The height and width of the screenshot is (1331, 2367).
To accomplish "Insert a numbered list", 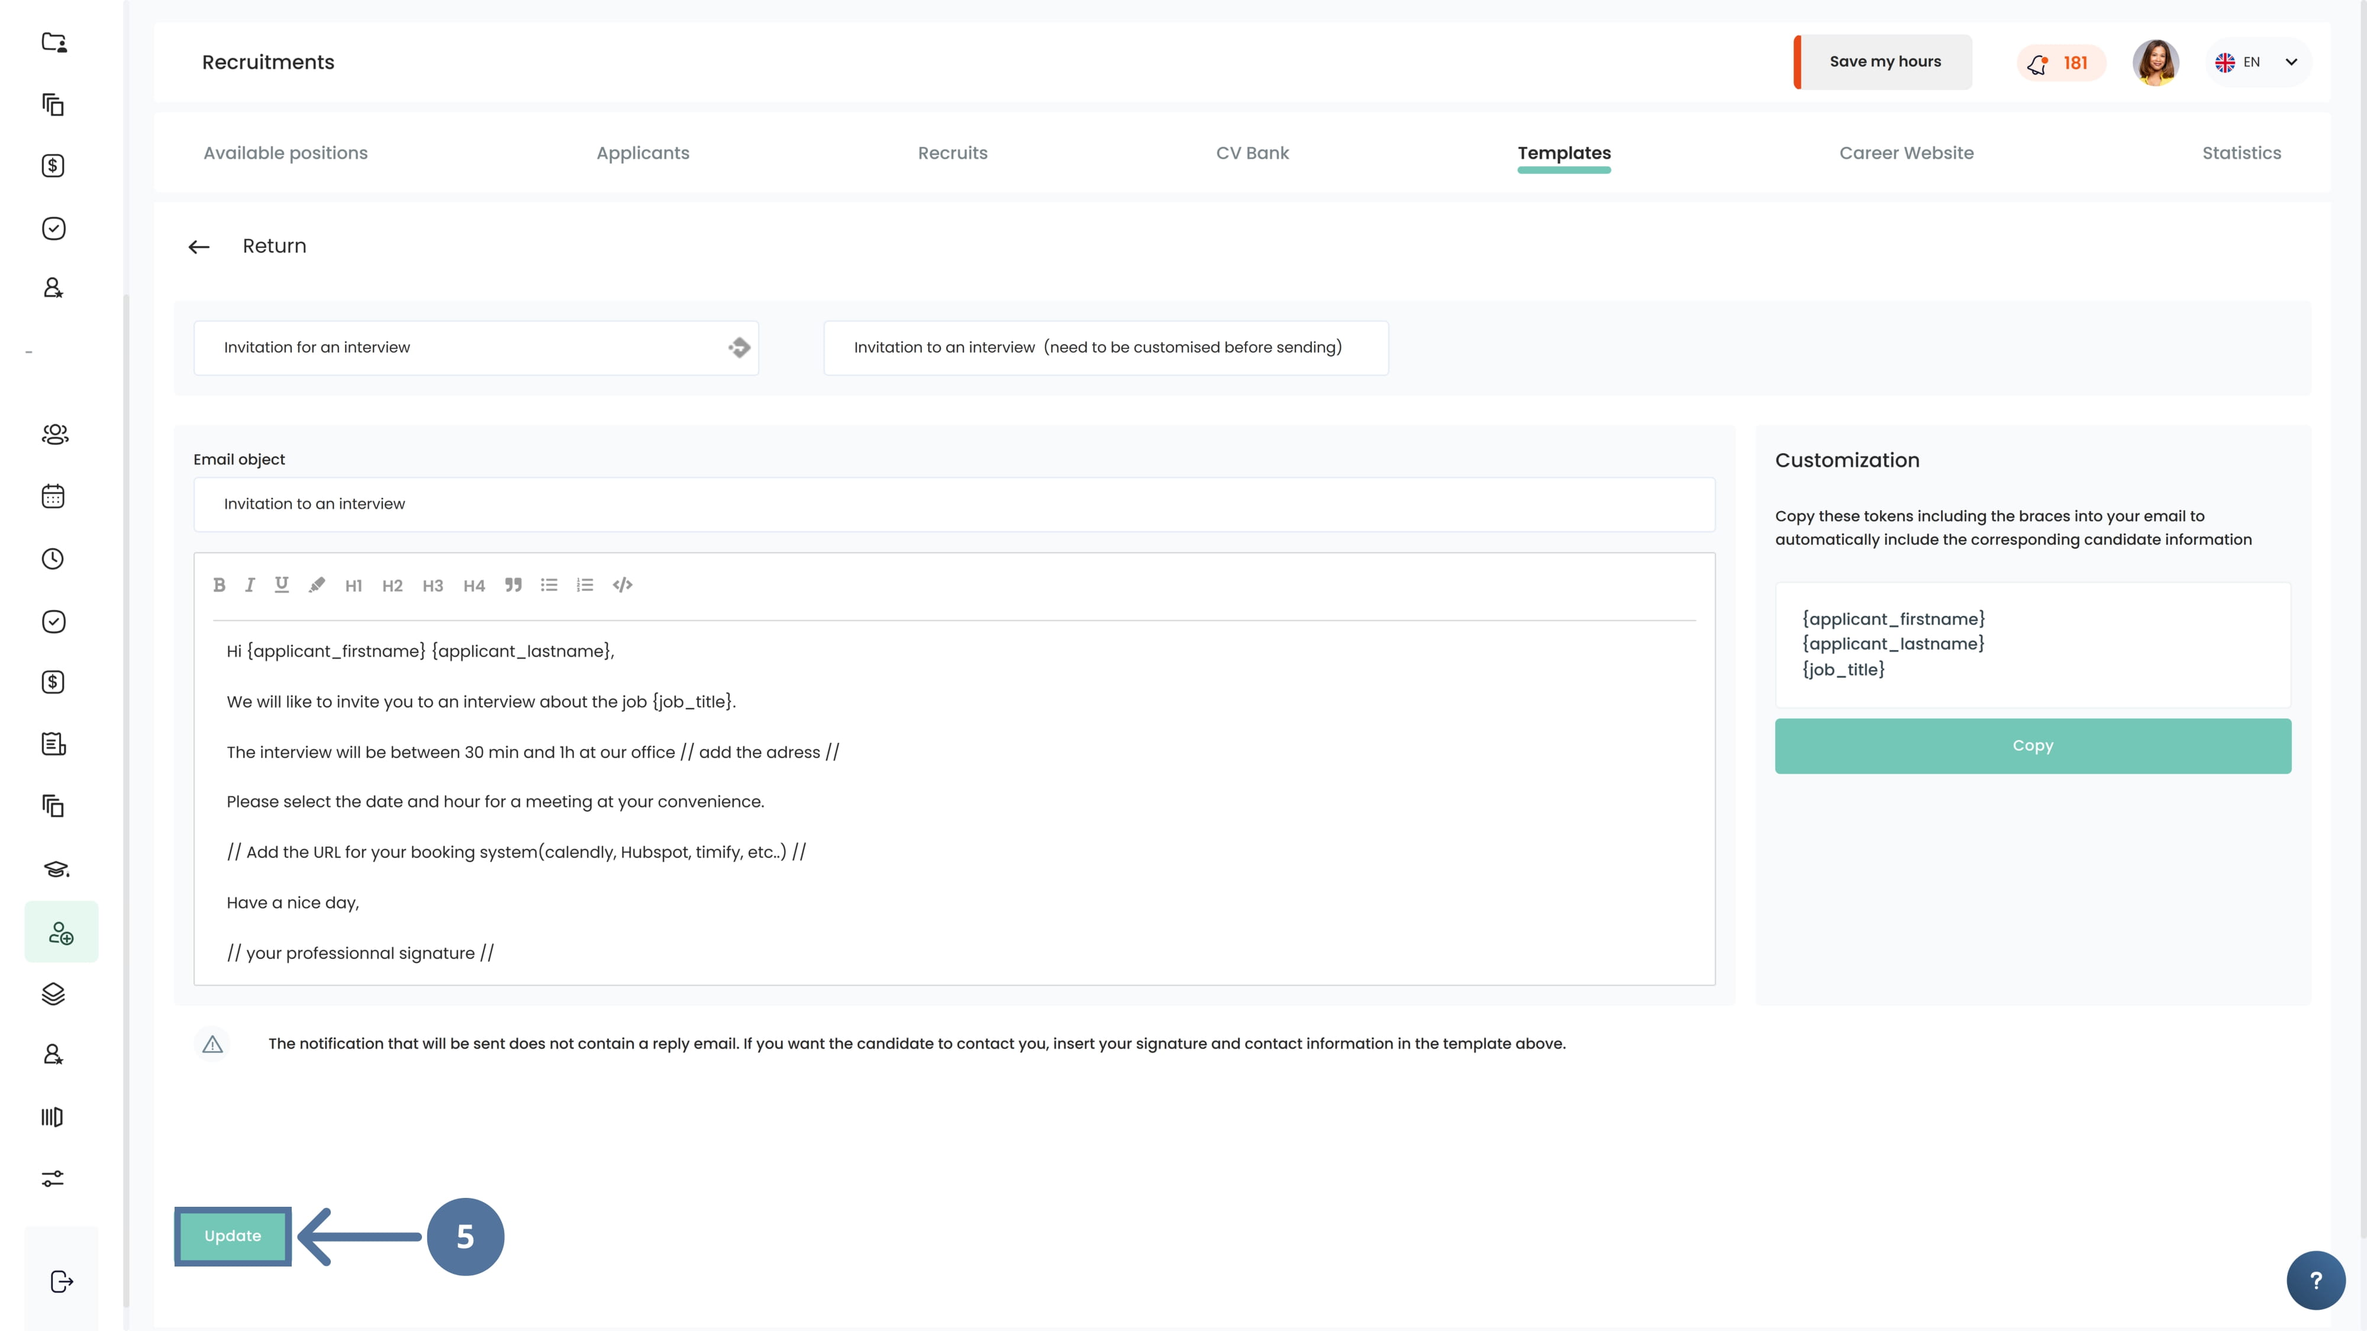I will [585, 585].
